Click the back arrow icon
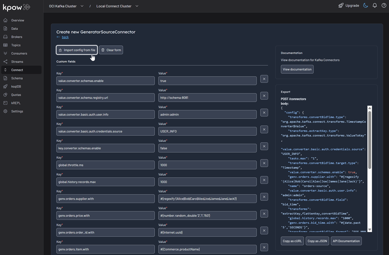Viewport: 389px width, 255px height. (x=58, y=37)
